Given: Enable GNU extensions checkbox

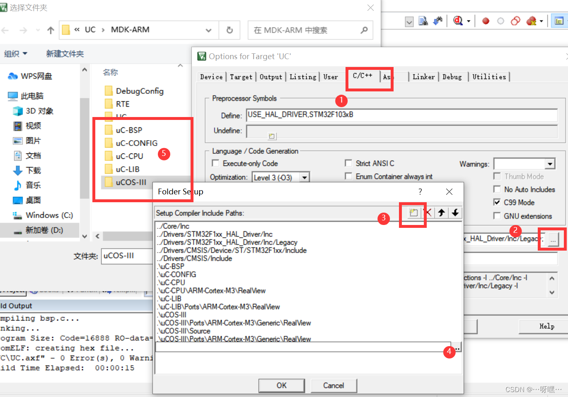Looking at the screenshot, I should 497,216.
